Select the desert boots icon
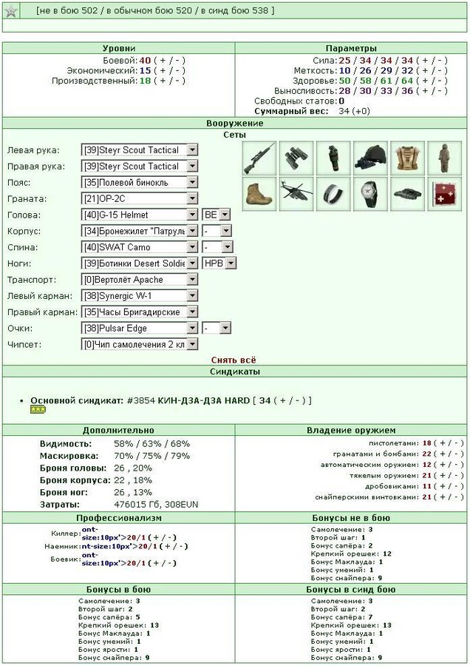 click(259, 195)
